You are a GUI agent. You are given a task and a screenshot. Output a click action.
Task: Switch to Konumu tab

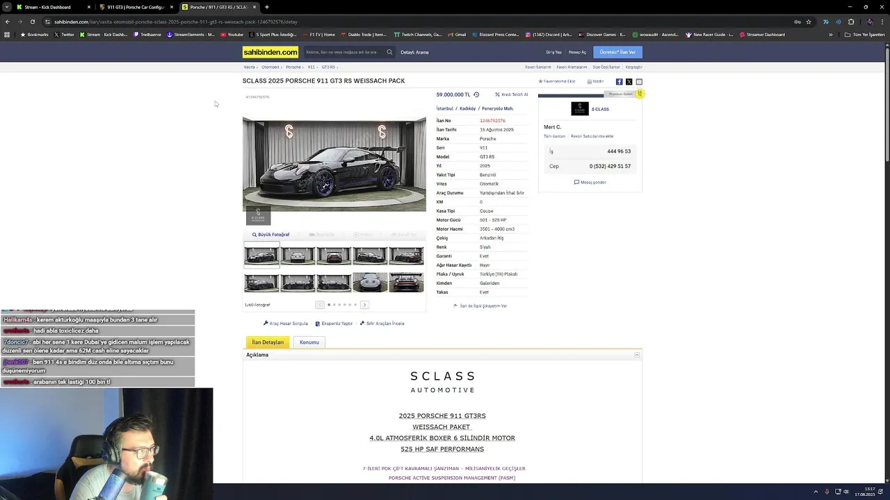pyautogui.click(x=309, y=342)
